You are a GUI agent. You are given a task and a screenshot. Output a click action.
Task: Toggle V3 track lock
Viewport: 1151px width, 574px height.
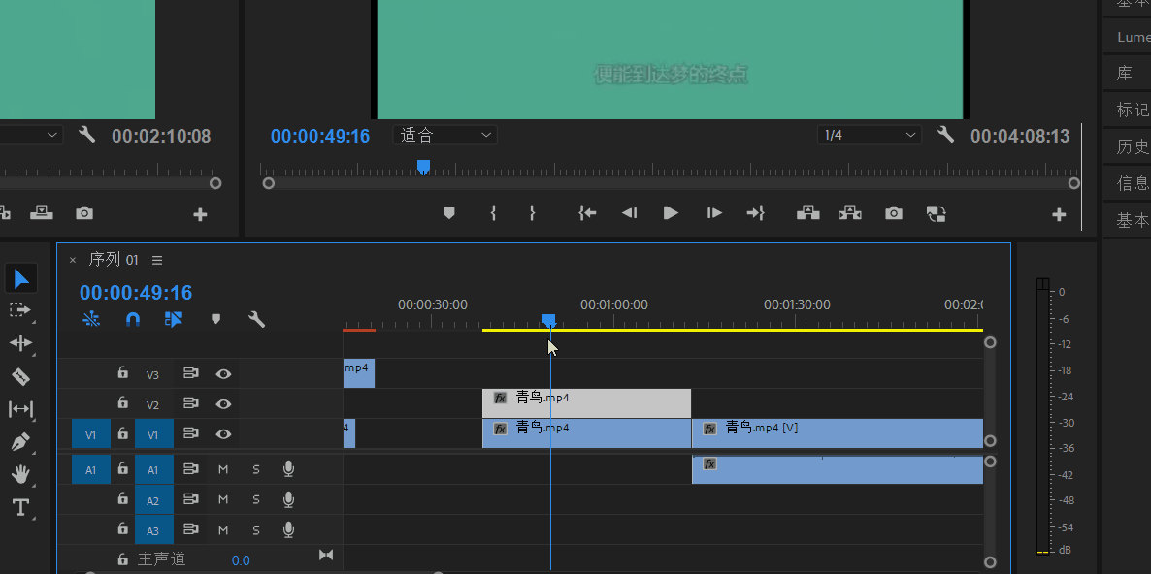click(x=122, y=373)
